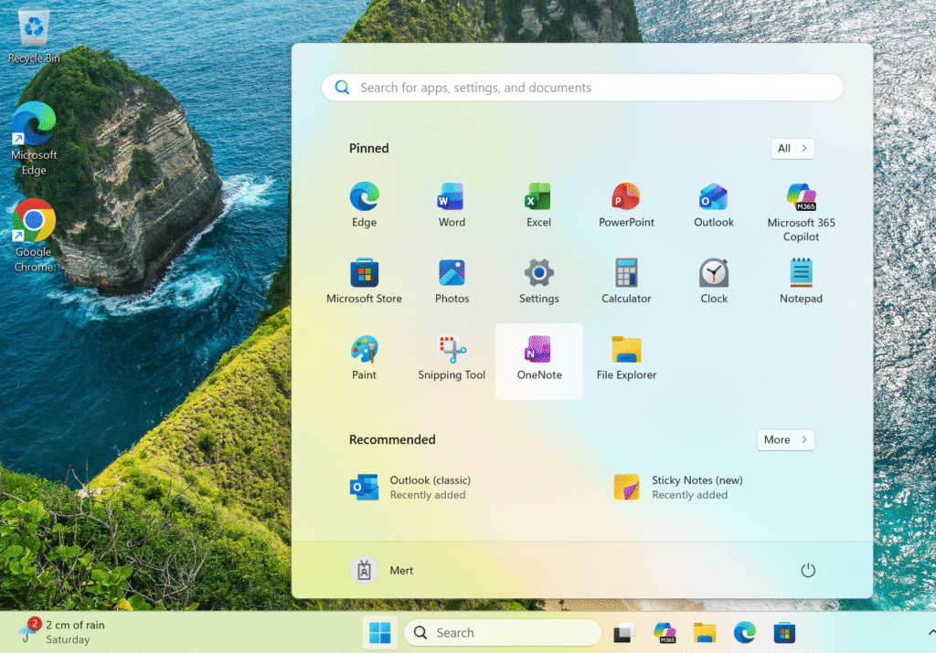The width and height of the screenshot is (936, 653).
Task: Open the power options menu
Action: [x=807, y=570]
